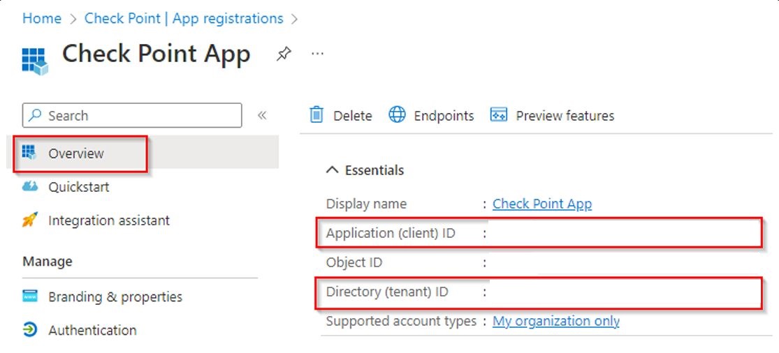Navigate to Check Point | App registrations breadcrumb

coord(184,19)
